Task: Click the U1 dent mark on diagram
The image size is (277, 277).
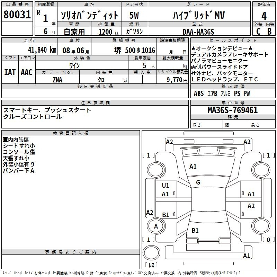Action: 166,186
